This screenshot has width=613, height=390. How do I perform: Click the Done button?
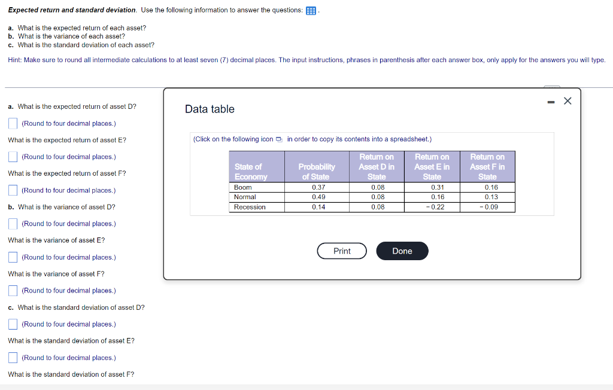402,251
